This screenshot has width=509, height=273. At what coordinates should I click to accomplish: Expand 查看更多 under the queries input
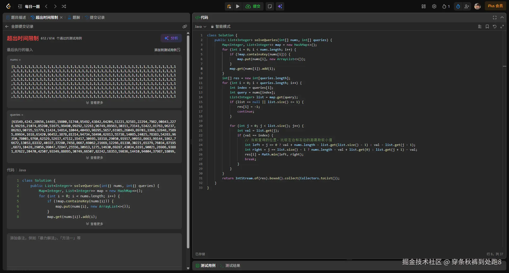tap(95, 158)
